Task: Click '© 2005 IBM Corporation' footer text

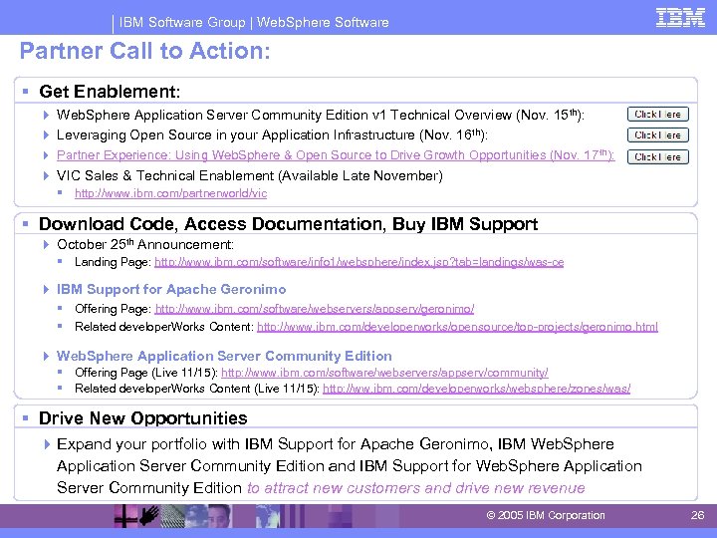Action: pos(546,515)
